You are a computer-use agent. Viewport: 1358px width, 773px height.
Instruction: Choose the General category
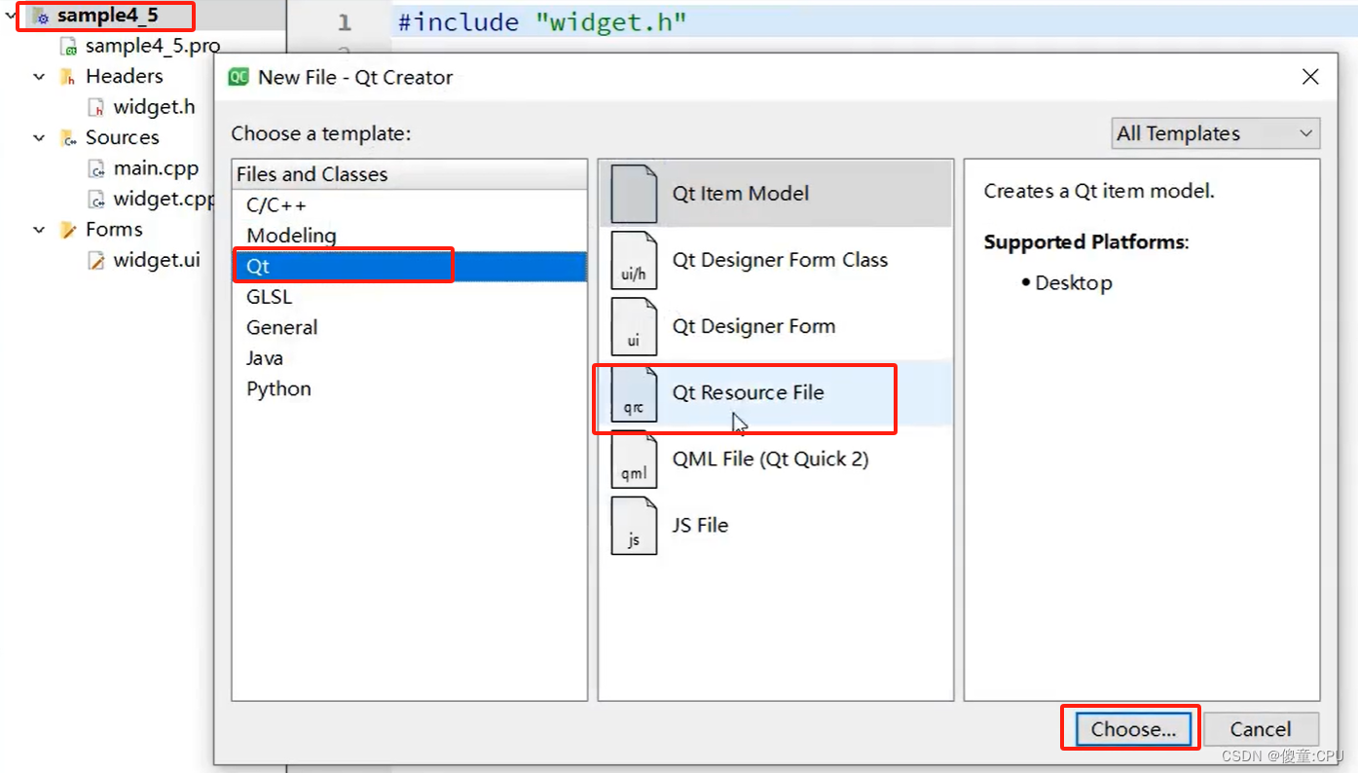pyautogui.click(x=409, y=327)
